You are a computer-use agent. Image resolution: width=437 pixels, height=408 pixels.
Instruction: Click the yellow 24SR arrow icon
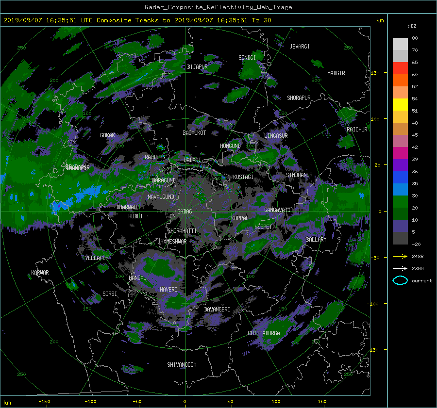pos(400,257)
